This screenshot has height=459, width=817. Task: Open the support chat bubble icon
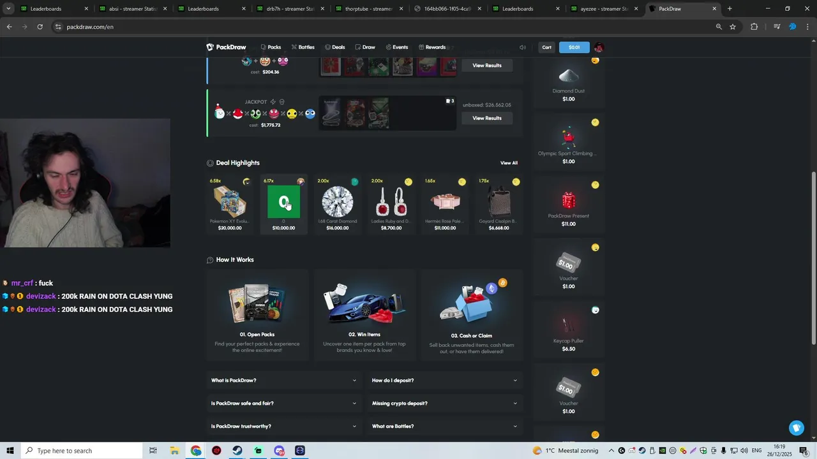(796, 428)
